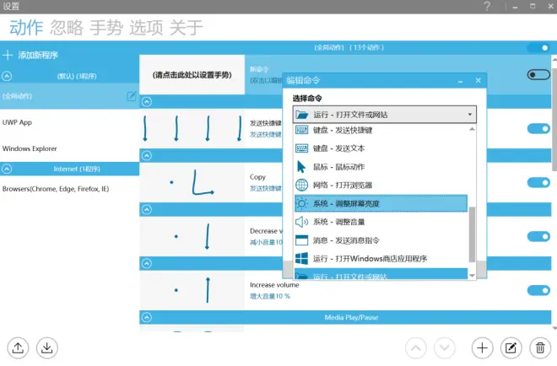Click the folder icon in the combo box
Viewport: 557px width, 366px height.
pyautogui.click(x=302, y=115)
